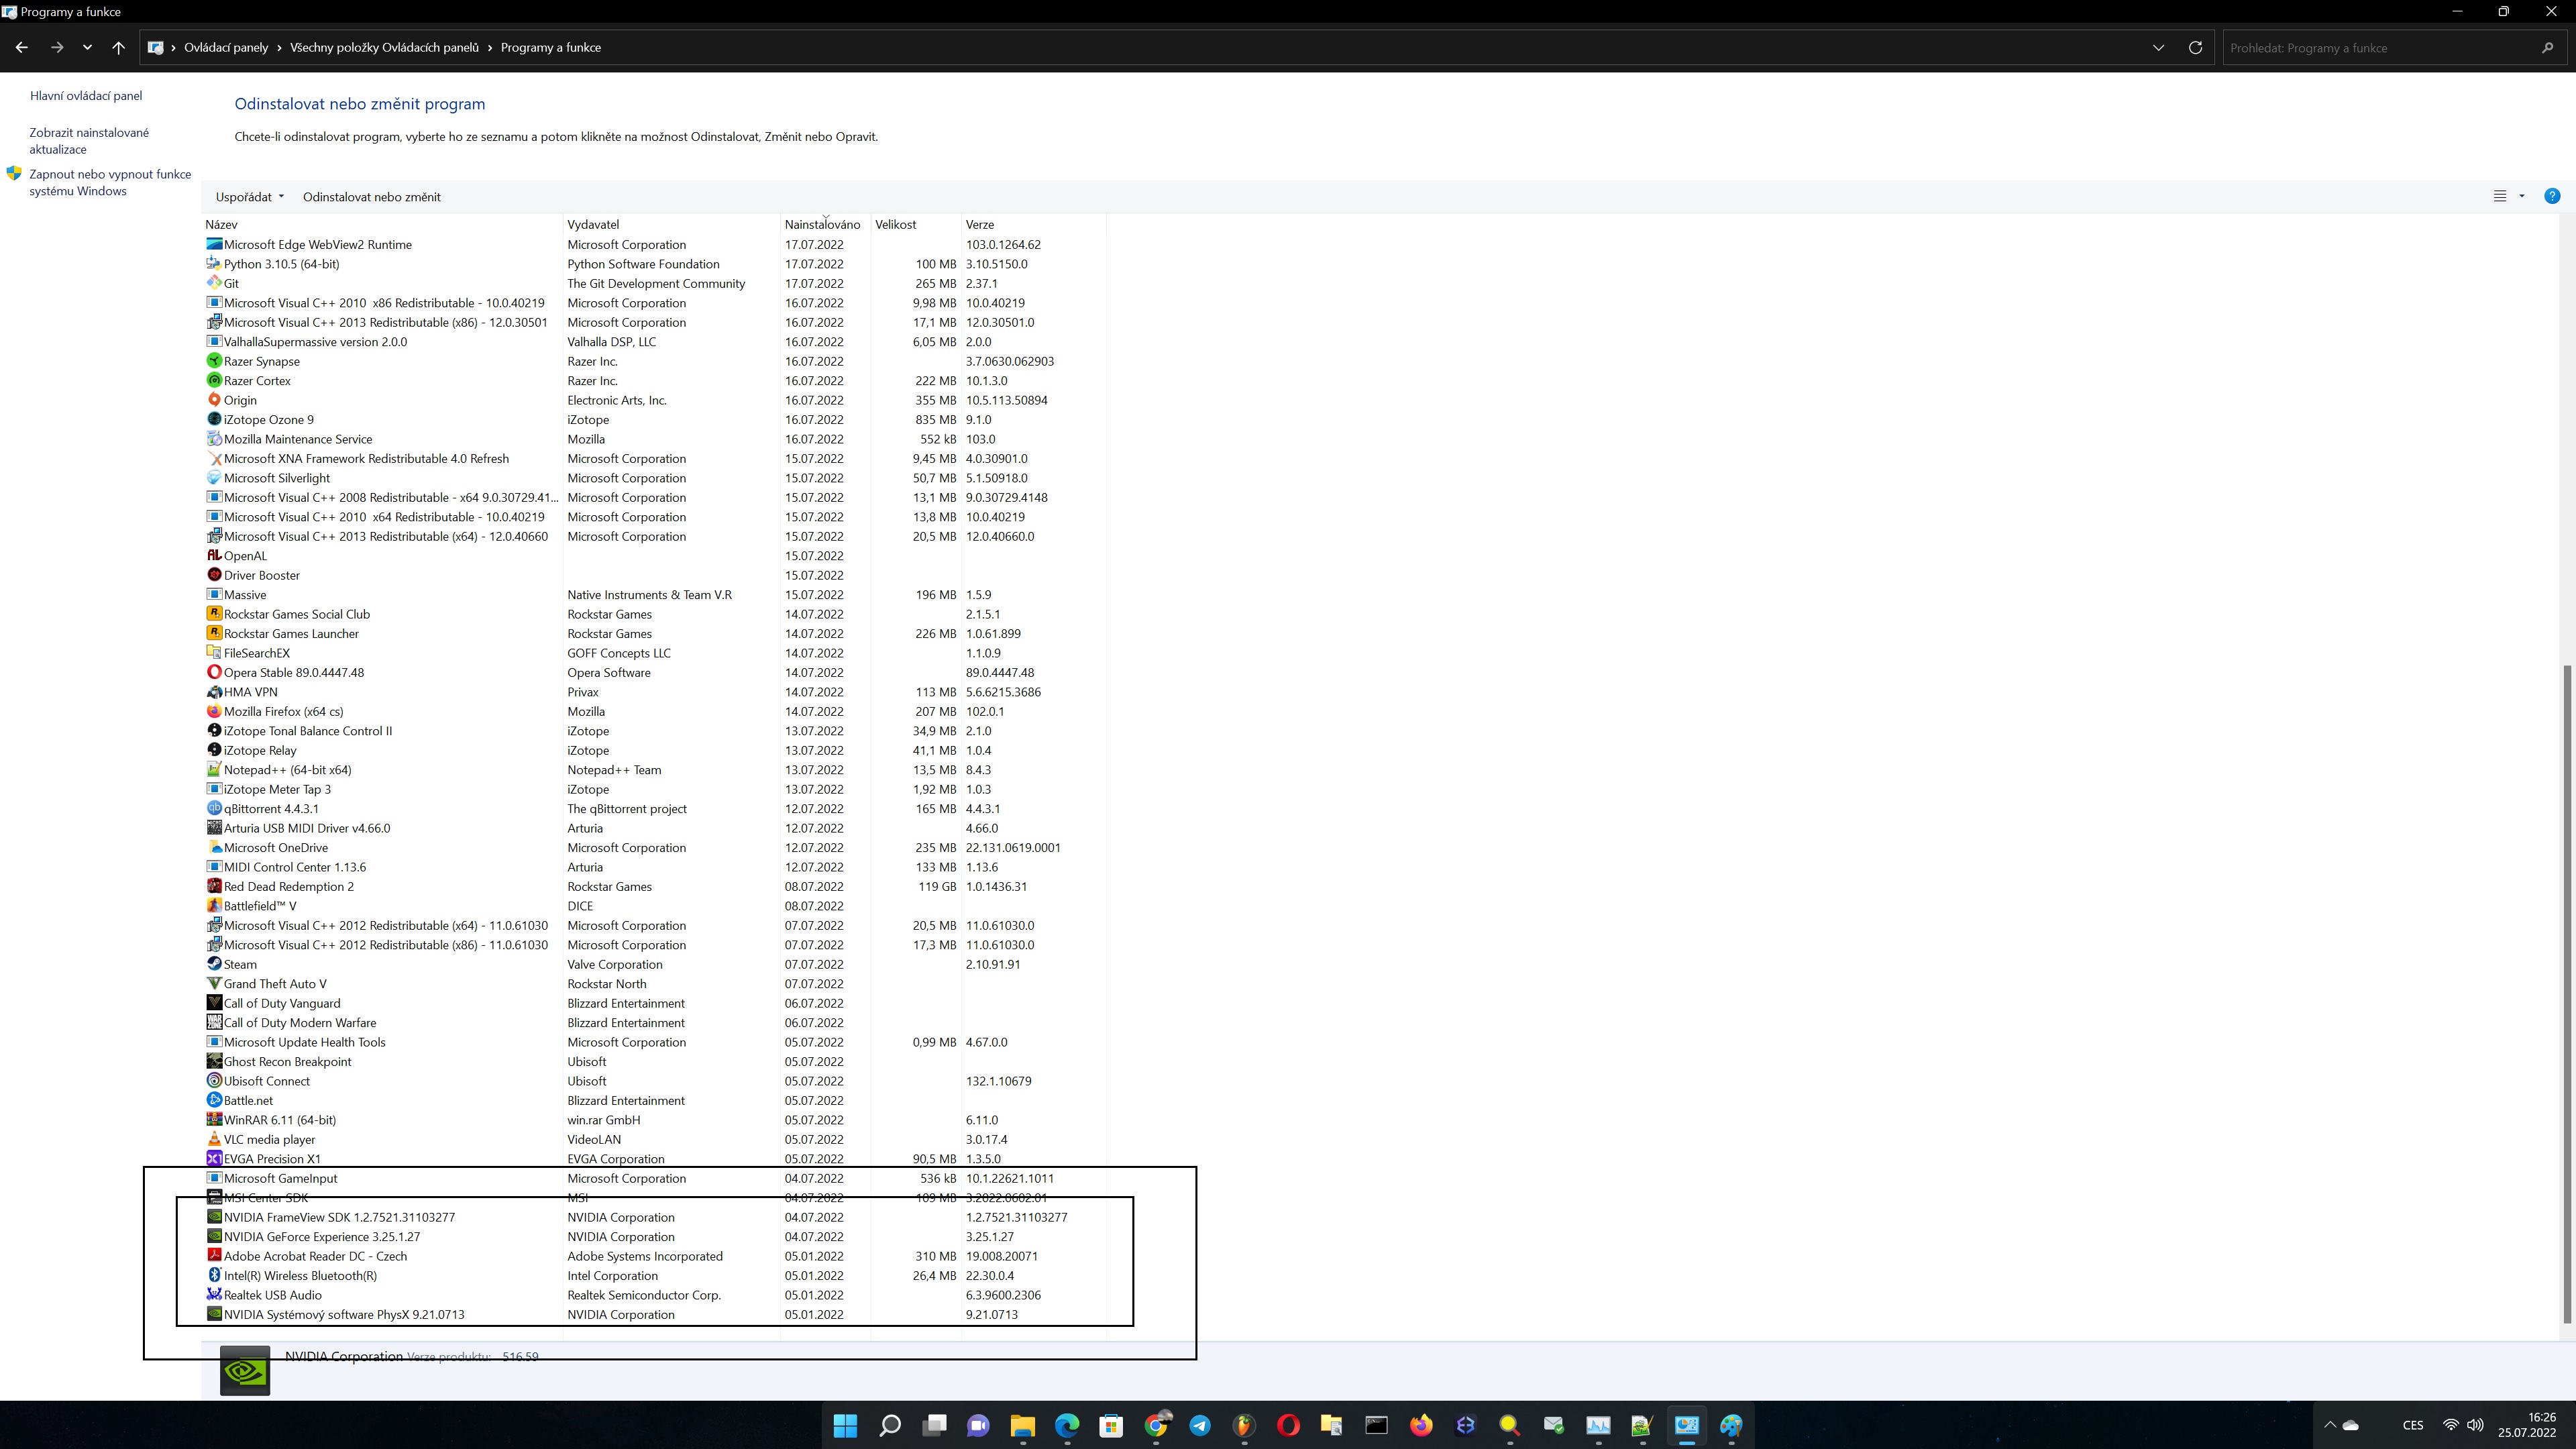Screen dimensions: 2576x1449
Task: Click the Telegram taskbar icon
Action: 1199,1425
